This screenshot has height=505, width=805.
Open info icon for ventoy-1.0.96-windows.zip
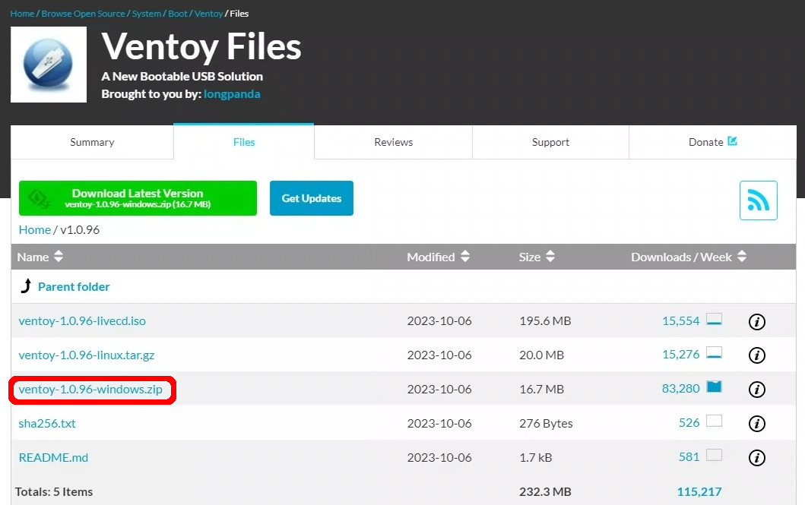756,389
